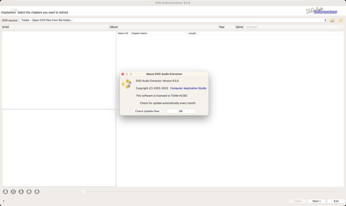
Task: Open the DVD source dropdown
Action: [x=173, y=20]
